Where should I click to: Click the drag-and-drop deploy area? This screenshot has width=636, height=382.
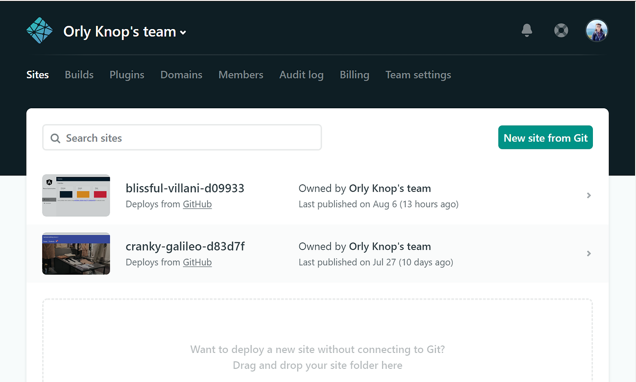(318, 349)
